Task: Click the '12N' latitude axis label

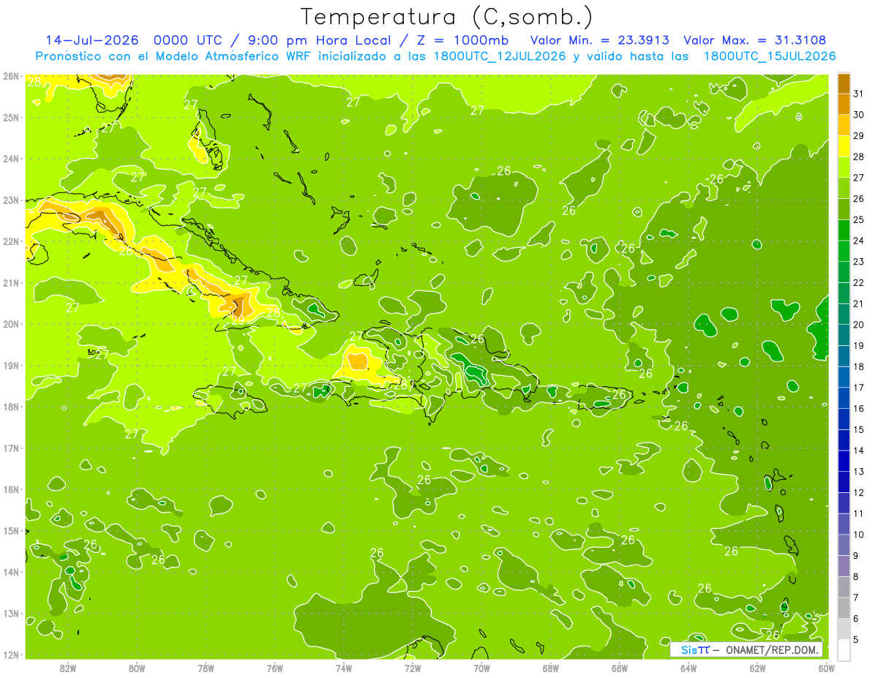Action: 11,655
